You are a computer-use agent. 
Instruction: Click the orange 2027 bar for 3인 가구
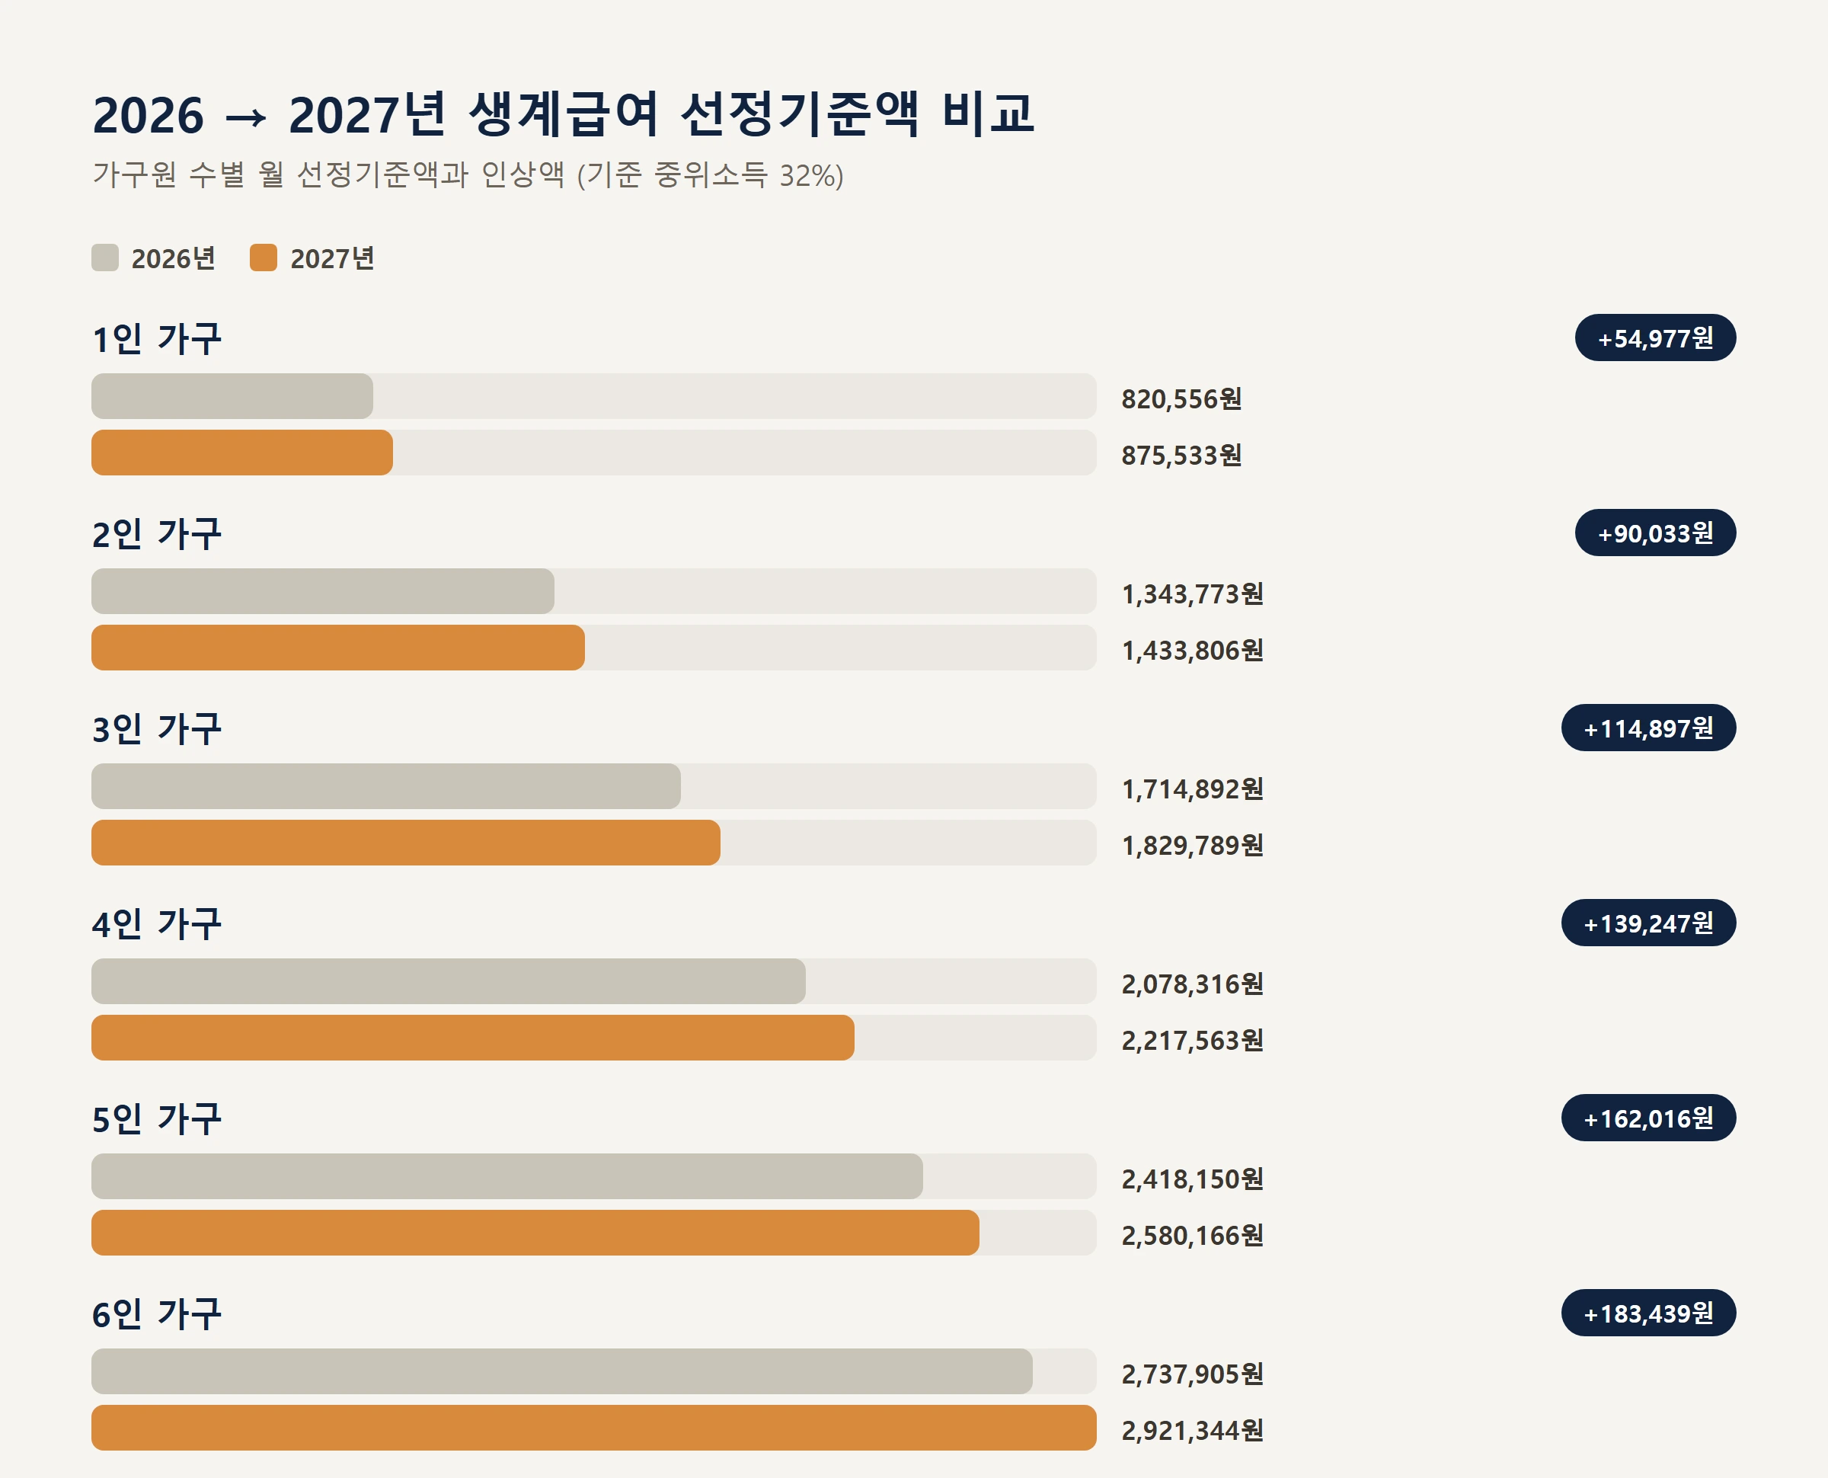click(x=406, y=842)
